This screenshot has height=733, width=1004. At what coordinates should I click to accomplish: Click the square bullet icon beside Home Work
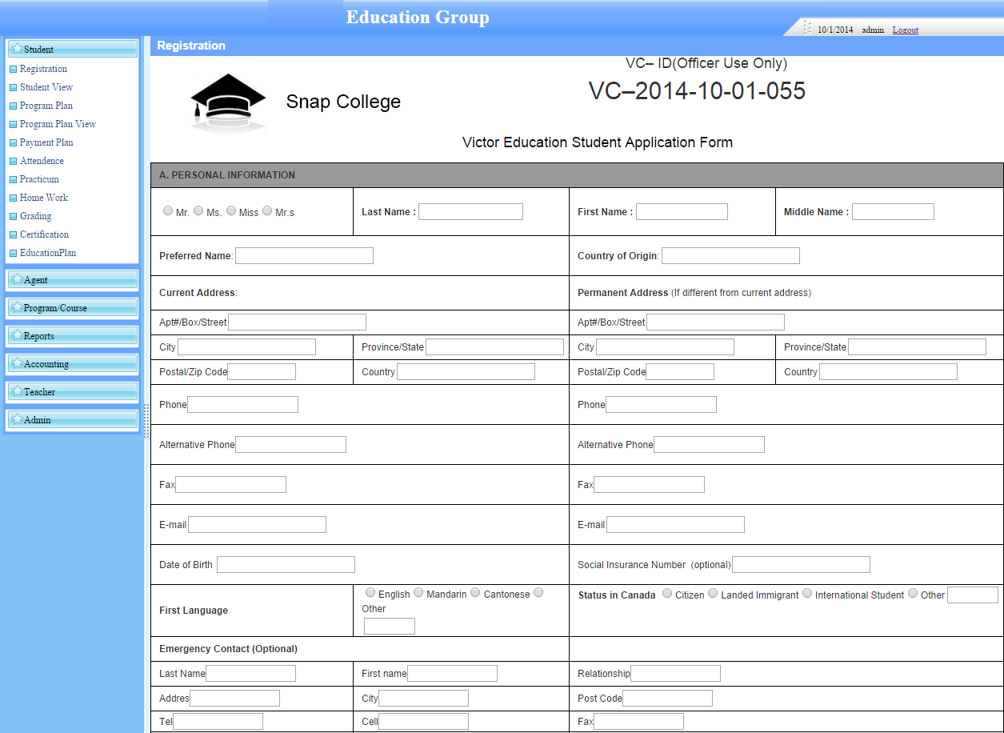[13, 198]
